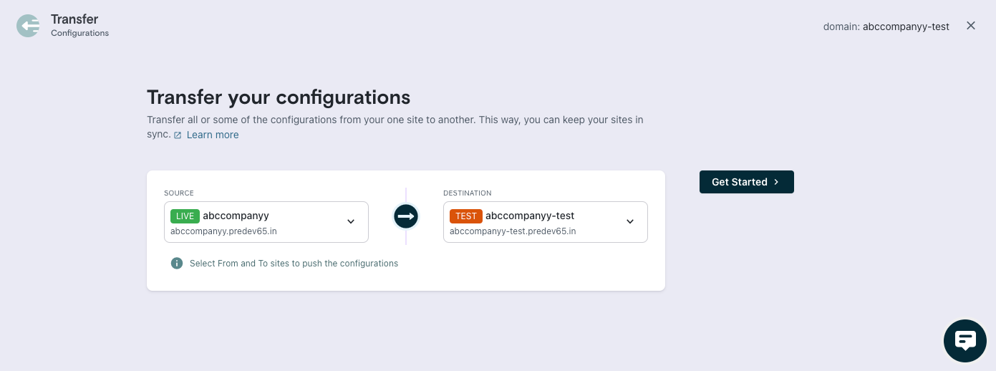This screenshot has height=371, width=996.
Task: Open the Destination site dropdown
Action: pyautogui.click(x=545, y=222)
